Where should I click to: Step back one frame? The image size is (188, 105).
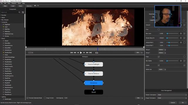click(78, 52)
